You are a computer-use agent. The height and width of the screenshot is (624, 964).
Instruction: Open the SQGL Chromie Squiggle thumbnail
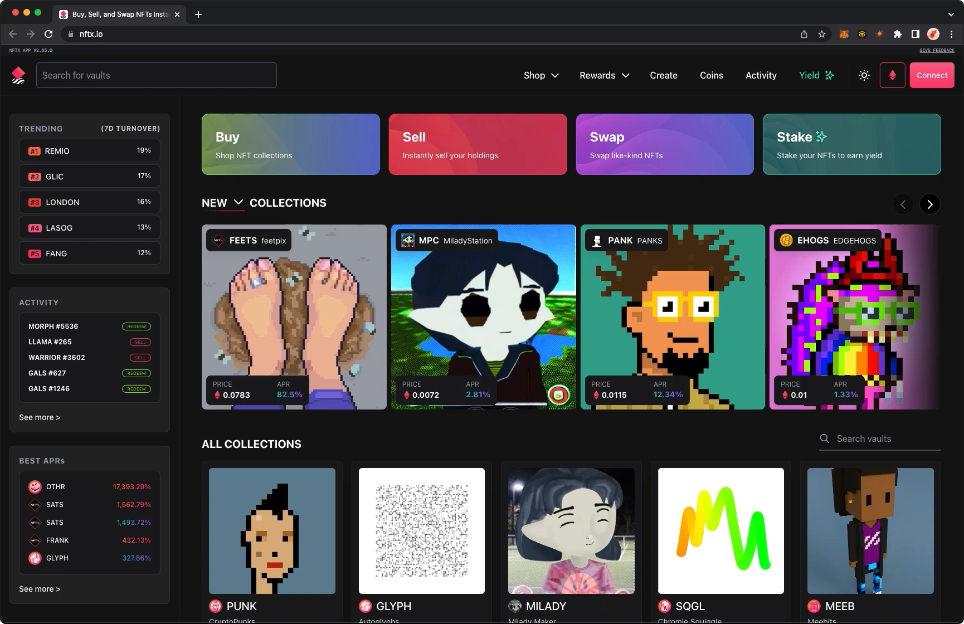tap(721, 531)
